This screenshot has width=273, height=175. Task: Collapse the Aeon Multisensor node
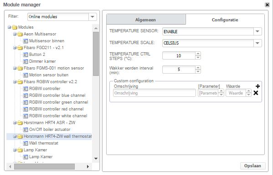coord(15,34)
